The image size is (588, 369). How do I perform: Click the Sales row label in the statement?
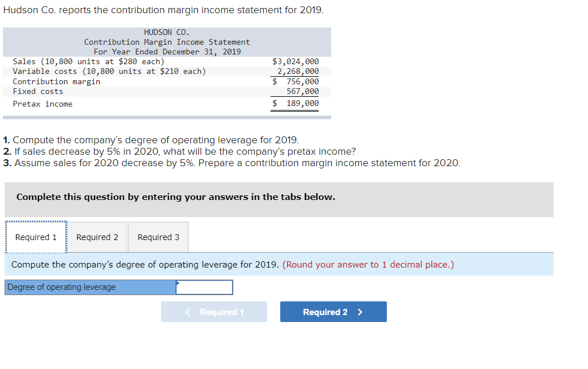(x=88, y=61)
